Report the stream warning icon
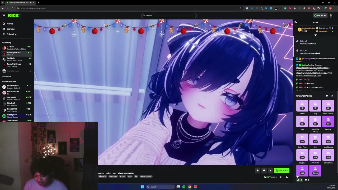Screen dimensions: 338x190 coord(287,177)
